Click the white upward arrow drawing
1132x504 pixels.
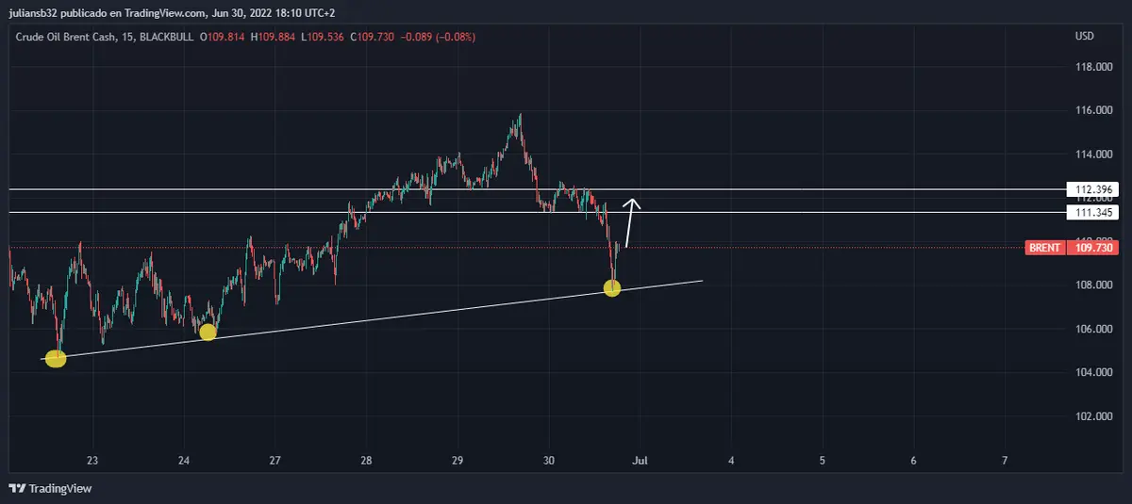tap(630, 222)
